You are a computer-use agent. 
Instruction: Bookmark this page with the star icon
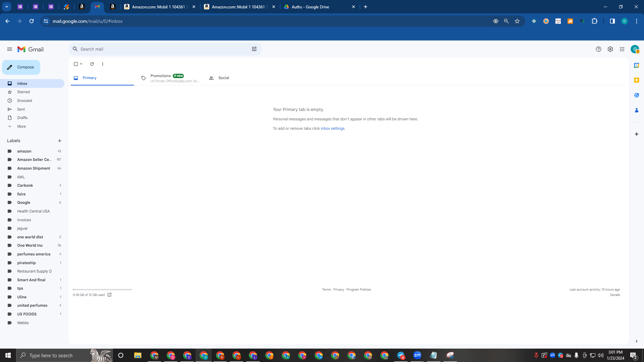[517, 21]
